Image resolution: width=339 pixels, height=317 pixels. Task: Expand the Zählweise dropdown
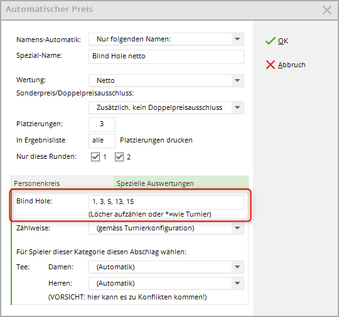237,228
